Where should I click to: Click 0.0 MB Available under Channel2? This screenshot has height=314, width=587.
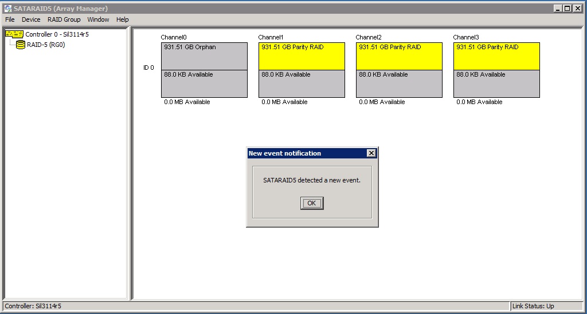382,102
